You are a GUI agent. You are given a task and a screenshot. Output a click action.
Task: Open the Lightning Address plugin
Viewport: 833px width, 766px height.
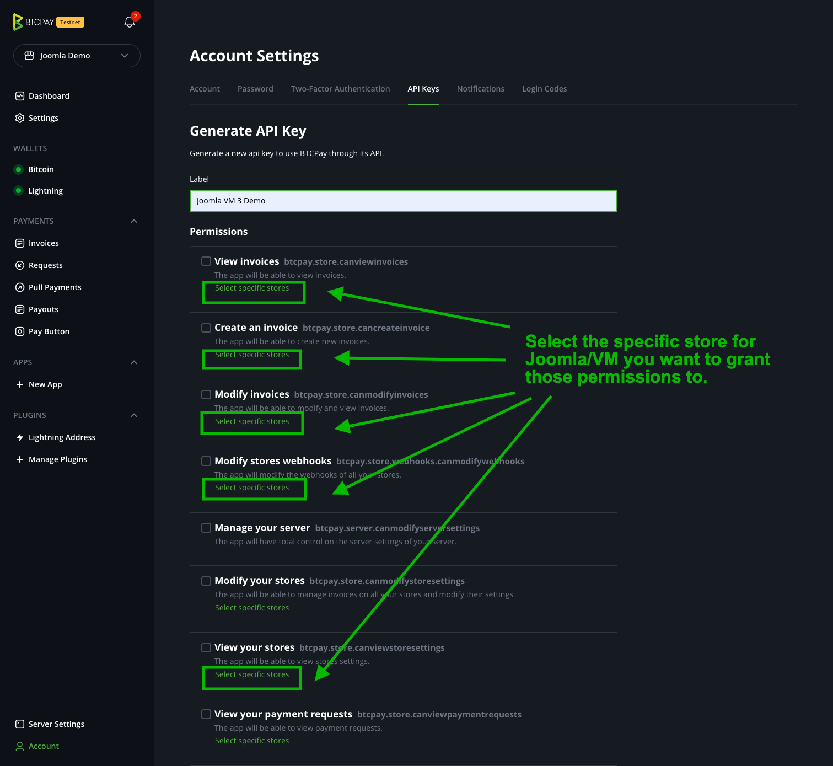[x=62, y=437]
